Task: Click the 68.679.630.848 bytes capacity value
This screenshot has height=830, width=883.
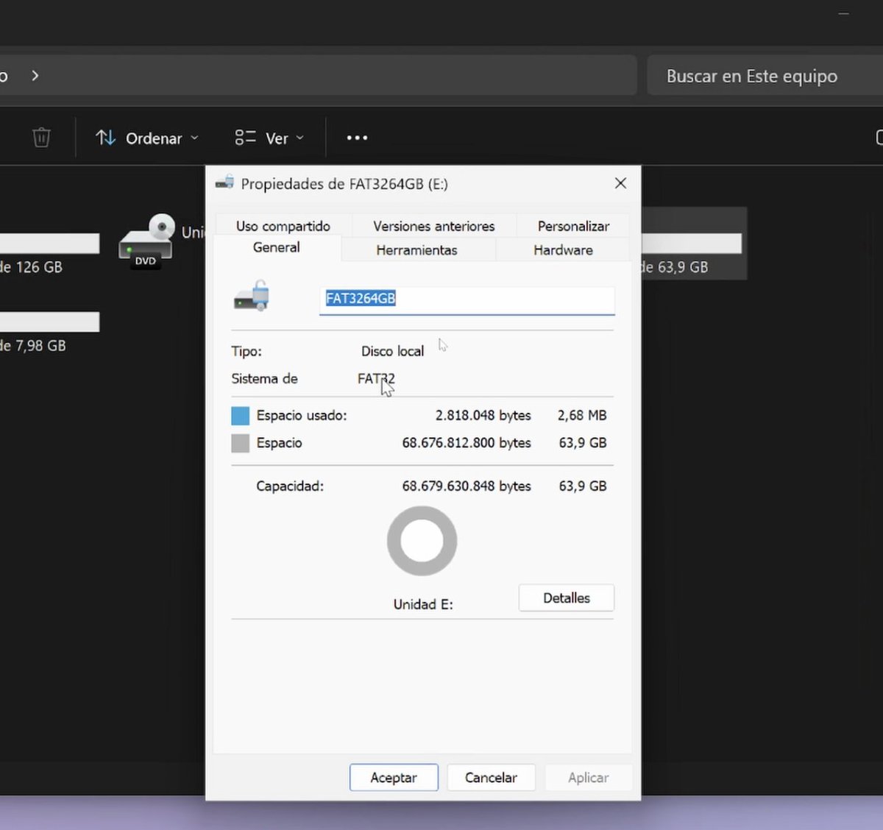Action: 467,486
